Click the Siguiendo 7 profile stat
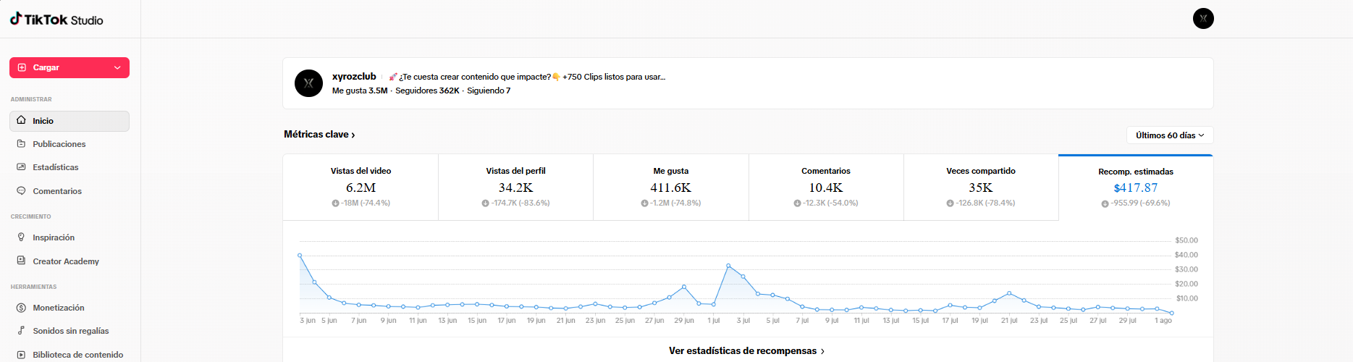Screen dimensions: 1353x362 coord(489,90)
